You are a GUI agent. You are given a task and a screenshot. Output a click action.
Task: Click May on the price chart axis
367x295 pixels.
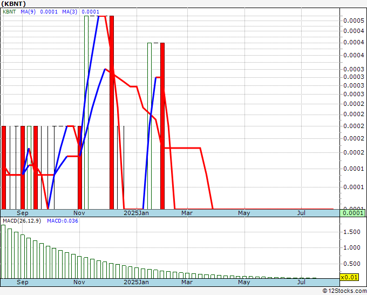coord(244,213)
